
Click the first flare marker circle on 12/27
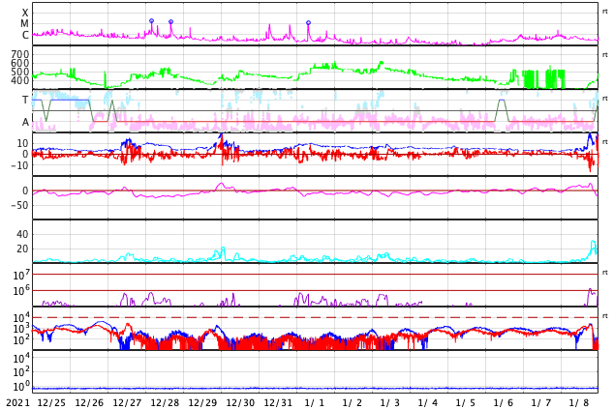click(151, 20)
